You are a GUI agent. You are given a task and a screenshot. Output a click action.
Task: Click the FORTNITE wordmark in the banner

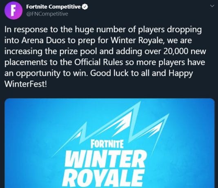pyautogui.click(x=107, y=144)
